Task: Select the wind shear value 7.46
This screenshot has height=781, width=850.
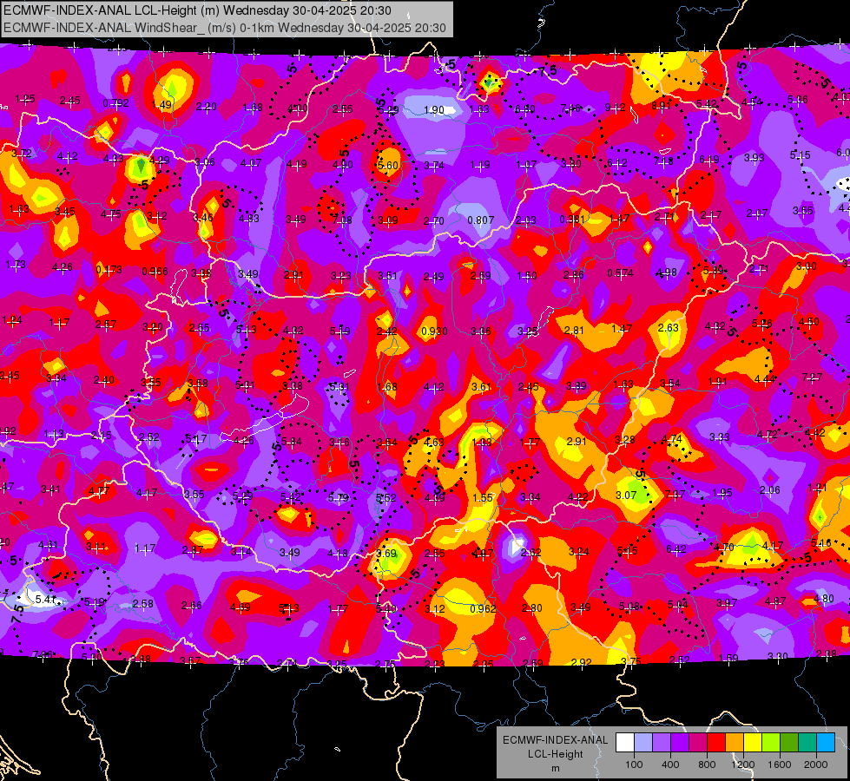Action: tap(570, 108)
